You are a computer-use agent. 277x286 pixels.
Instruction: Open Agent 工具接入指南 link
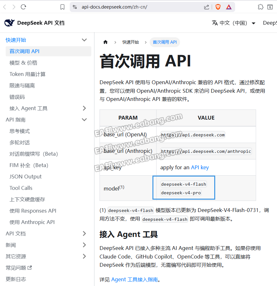(x=134, y=279)
